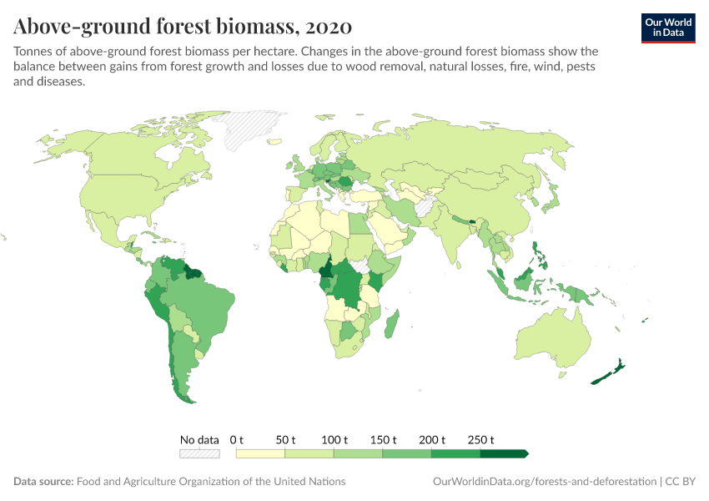Click 'Food and Agriculture Organization of the United Nations'
This screenshot has height=501, width=709.
click(x=211, y=481)
